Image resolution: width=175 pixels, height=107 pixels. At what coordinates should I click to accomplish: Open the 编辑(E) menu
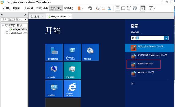(x=17, y=8)
